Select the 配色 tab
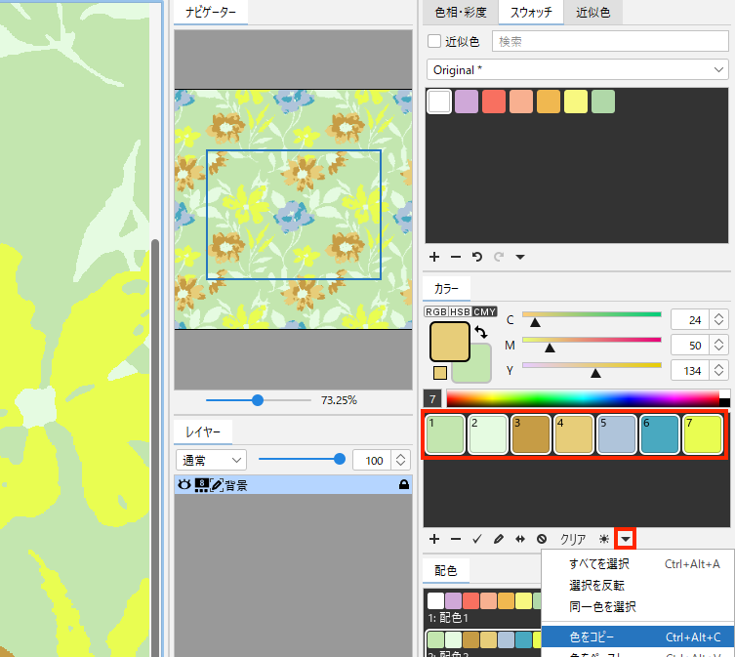The image size is (735, 657). [446, 571]
